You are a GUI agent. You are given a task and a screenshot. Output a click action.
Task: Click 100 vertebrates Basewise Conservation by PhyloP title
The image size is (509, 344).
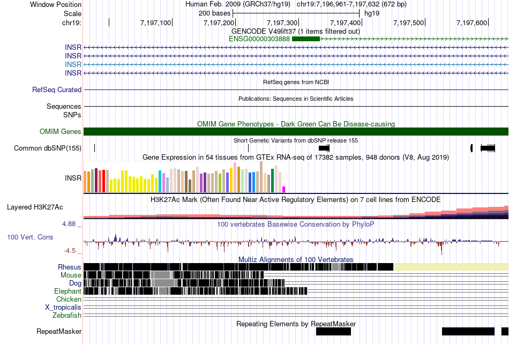pos(296,225)
